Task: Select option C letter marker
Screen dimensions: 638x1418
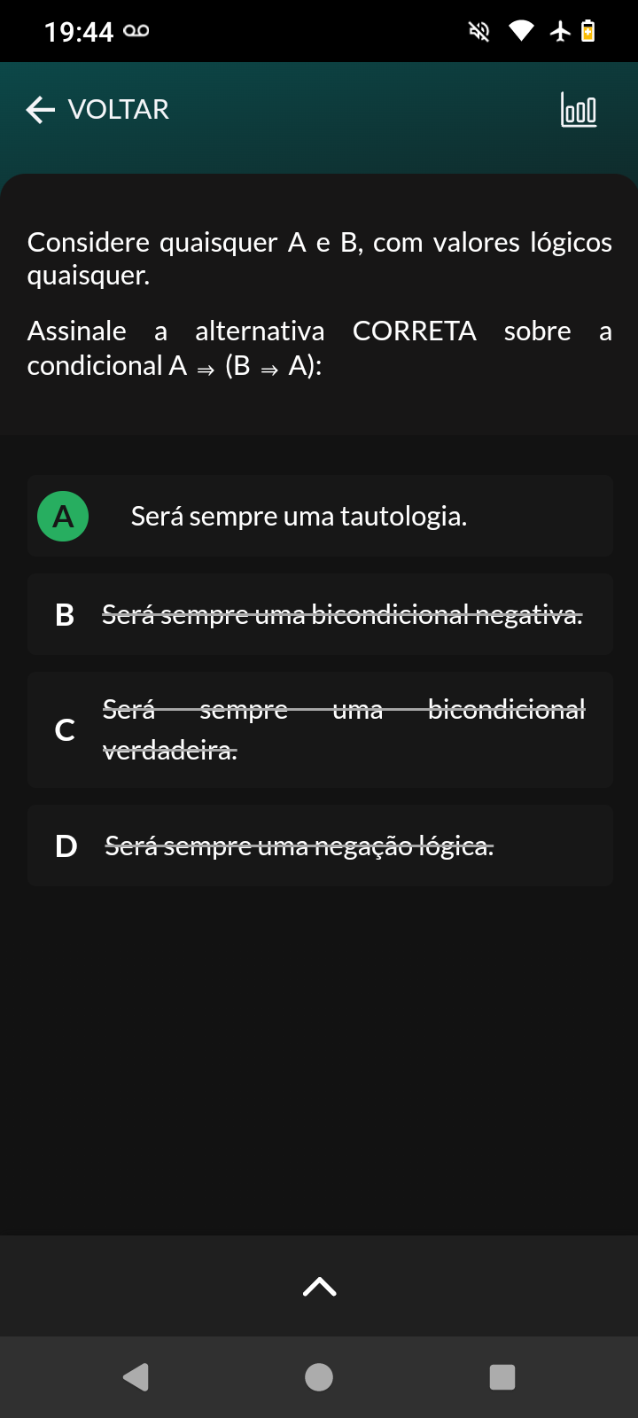Action: click(x=65, y=729)
